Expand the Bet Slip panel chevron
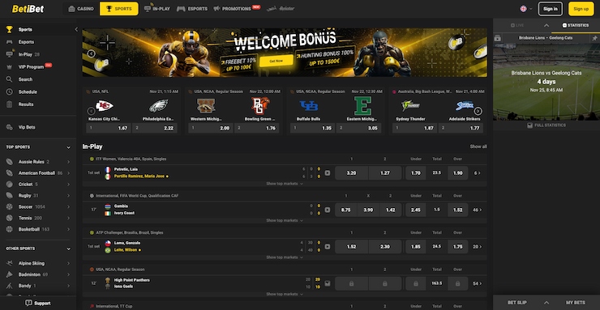Image resolution: width=600 pixels, height=310 pixels. [x=546, y=303]
